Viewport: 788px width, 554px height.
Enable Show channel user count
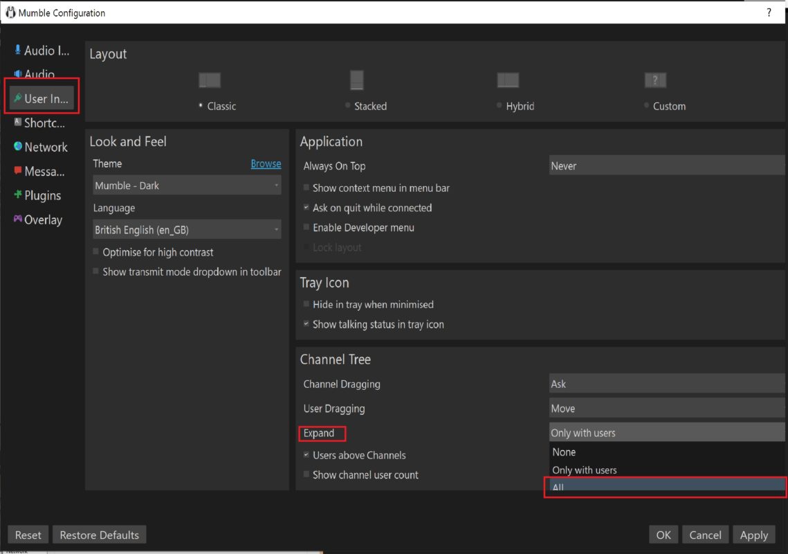click(306, 474)
